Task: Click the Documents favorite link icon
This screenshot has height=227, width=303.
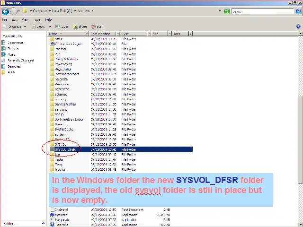Action: pos(4,43)
